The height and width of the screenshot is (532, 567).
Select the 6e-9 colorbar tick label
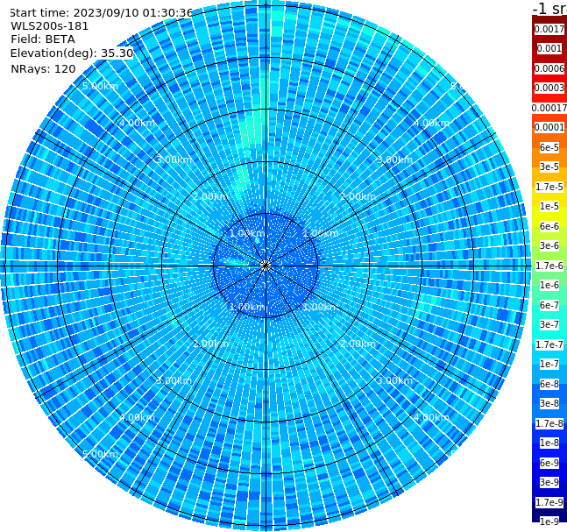pos(549,463)
